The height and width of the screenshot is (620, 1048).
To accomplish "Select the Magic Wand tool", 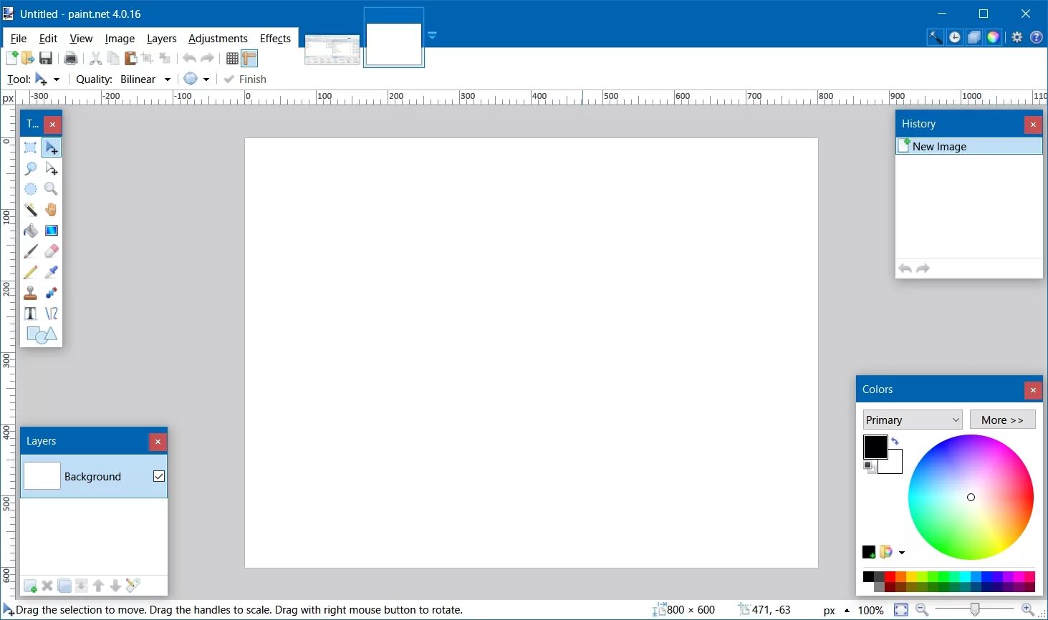I will point(30,210).
